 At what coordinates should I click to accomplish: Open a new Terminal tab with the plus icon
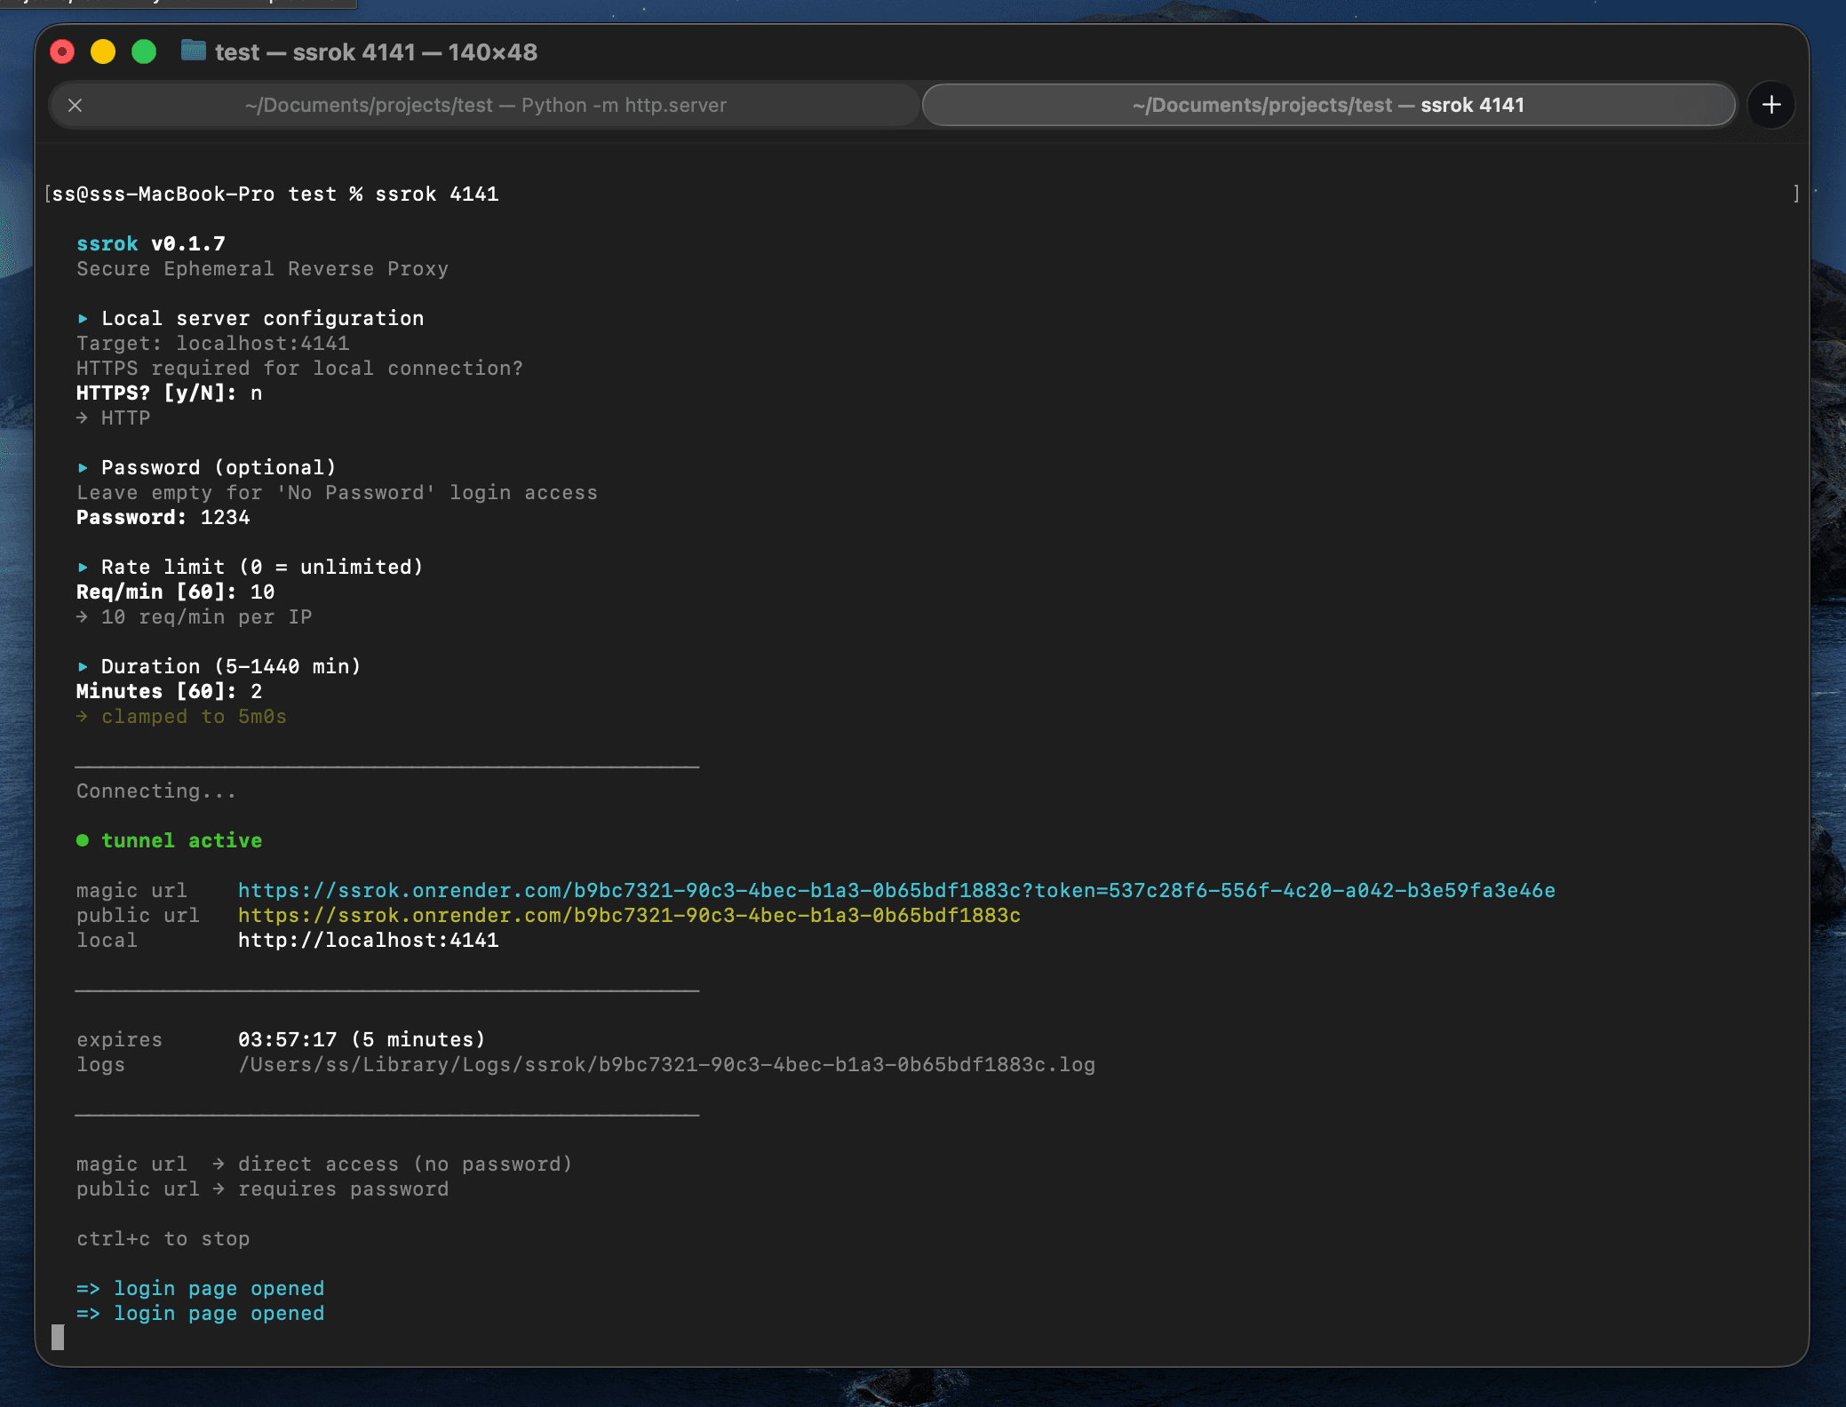(1770, 105)
